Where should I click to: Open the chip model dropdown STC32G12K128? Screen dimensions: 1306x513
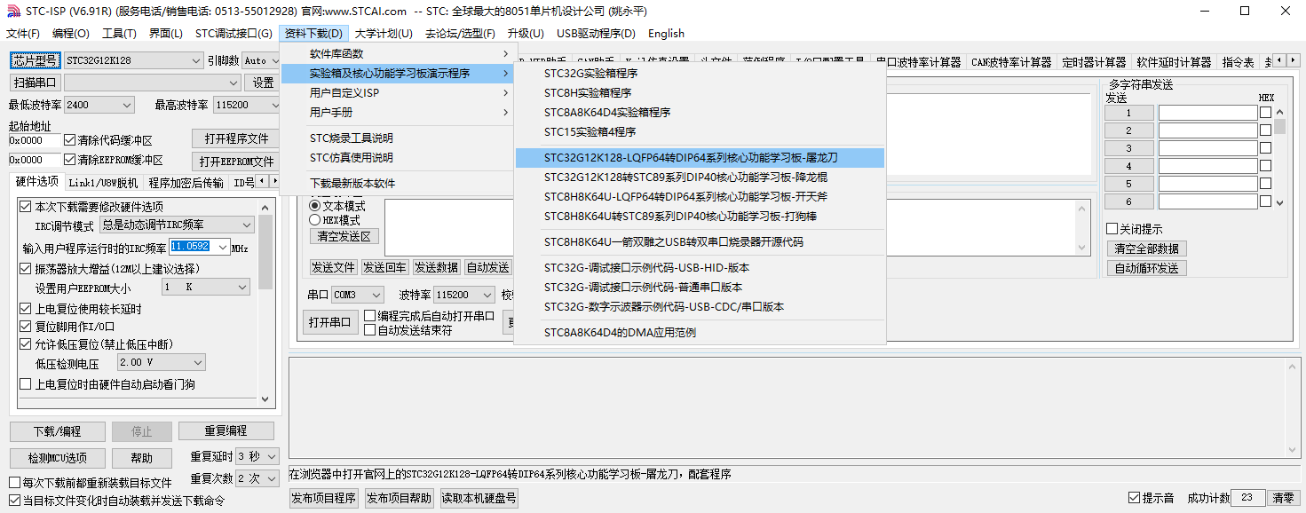point(134,60)
